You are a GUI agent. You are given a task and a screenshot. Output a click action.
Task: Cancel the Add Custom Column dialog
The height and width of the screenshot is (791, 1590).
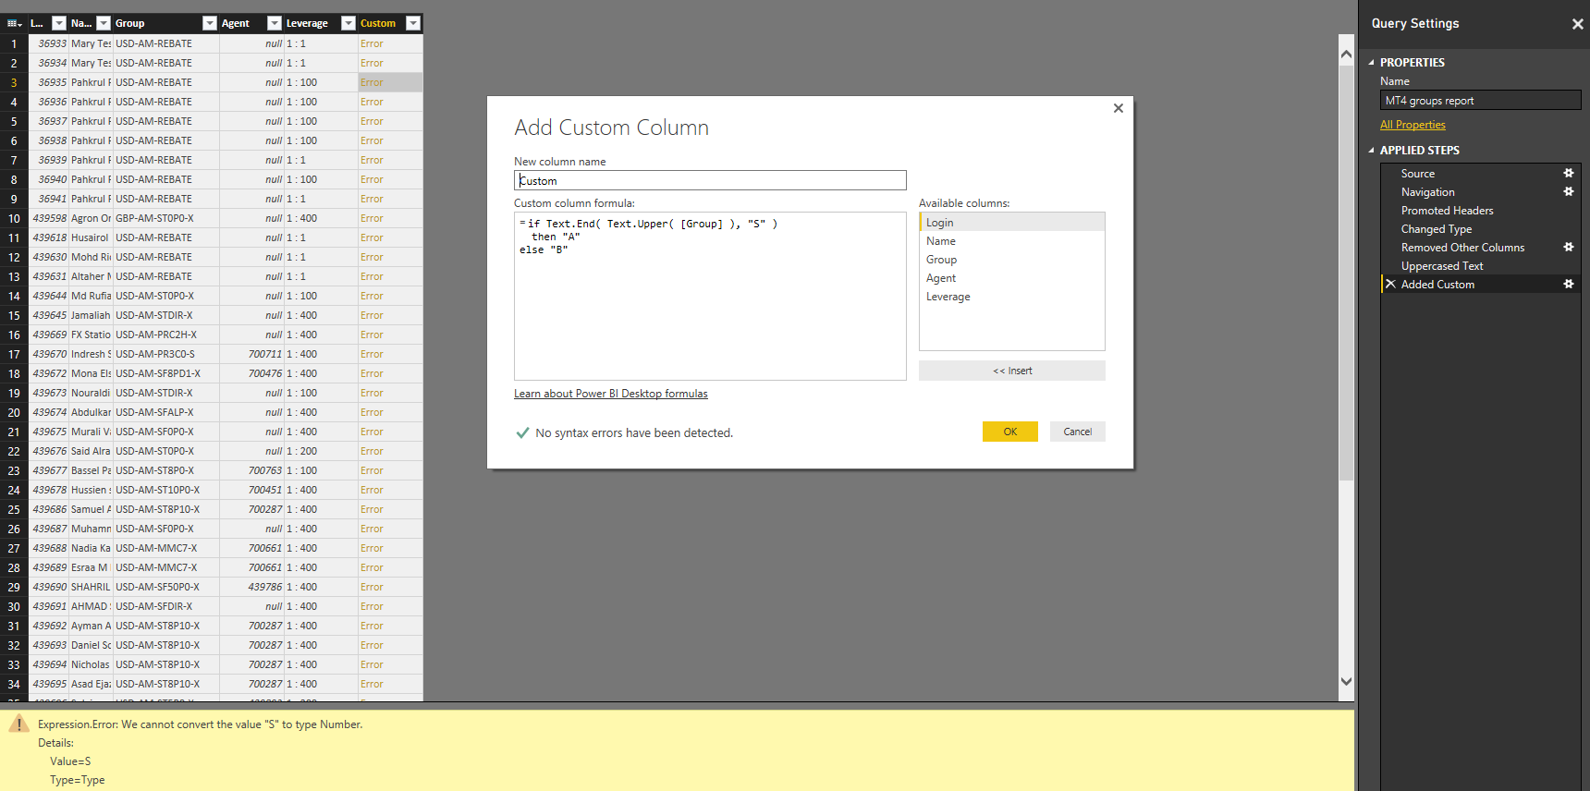click(x=1078, y=432)
